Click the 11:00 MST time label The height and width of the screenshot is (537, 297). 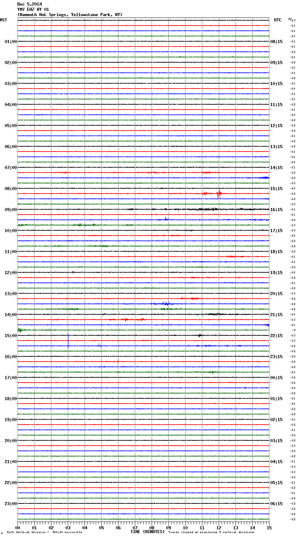point(11,252)
